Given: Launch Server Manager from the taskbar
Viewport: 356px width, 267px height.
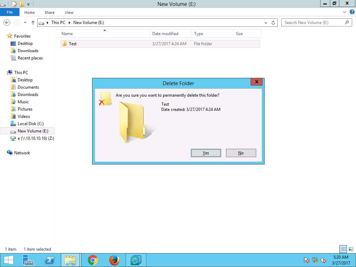Looking at the screenshot, I should 28,260.
